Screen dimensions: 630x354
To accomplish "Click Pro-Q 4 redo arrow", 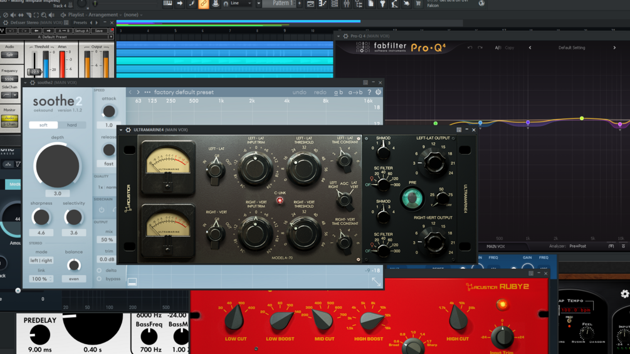I will coord(480,48).
